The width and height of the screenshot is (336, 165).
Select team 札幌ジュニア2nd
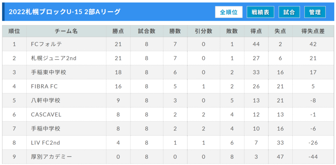coord(54,58)
